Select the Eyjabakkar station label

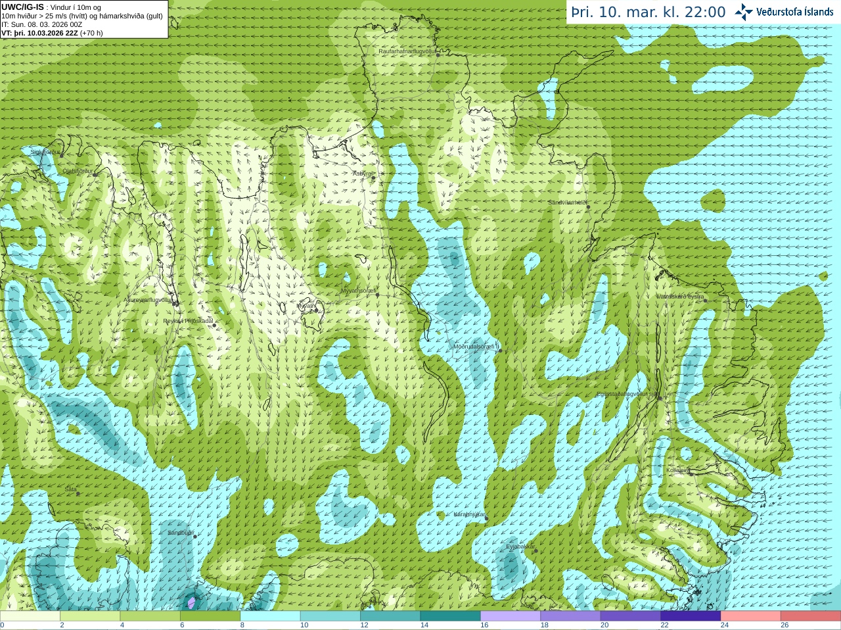(520, 546)
